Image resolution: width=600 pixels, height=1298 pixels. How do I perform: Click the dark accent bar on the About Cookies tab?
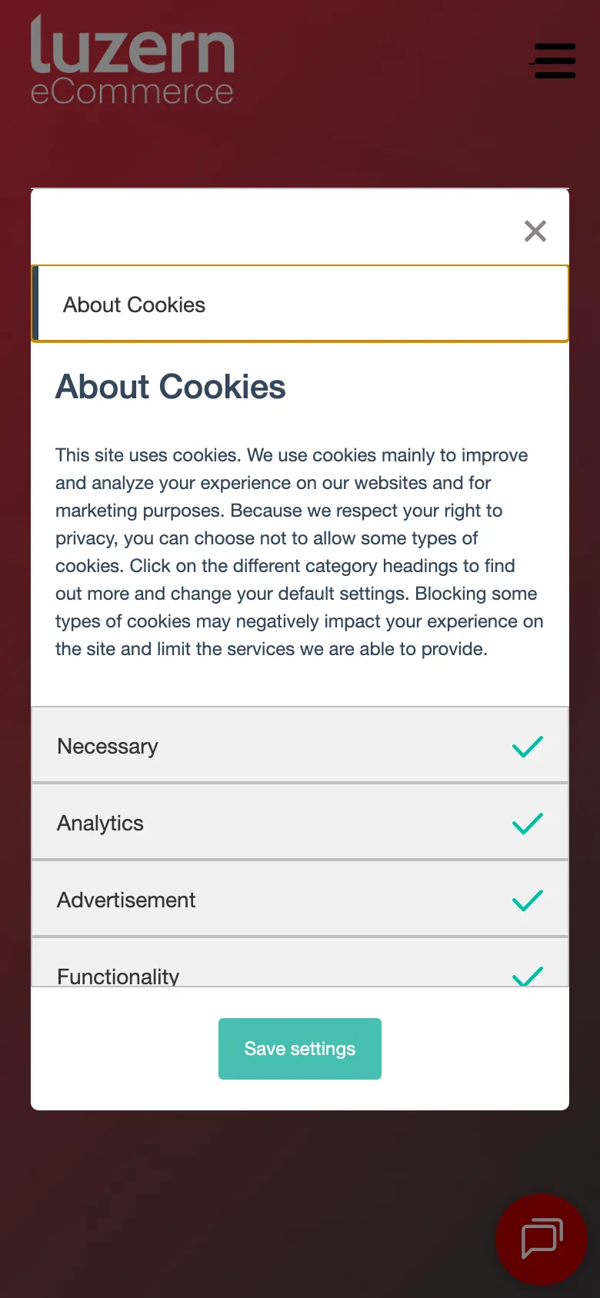[35, 304]
